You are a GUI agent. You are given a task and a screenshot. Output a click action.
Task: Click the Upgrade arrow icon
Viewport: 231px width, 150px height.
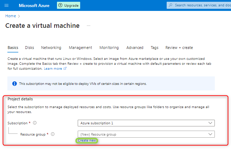[x=60, y=6]
